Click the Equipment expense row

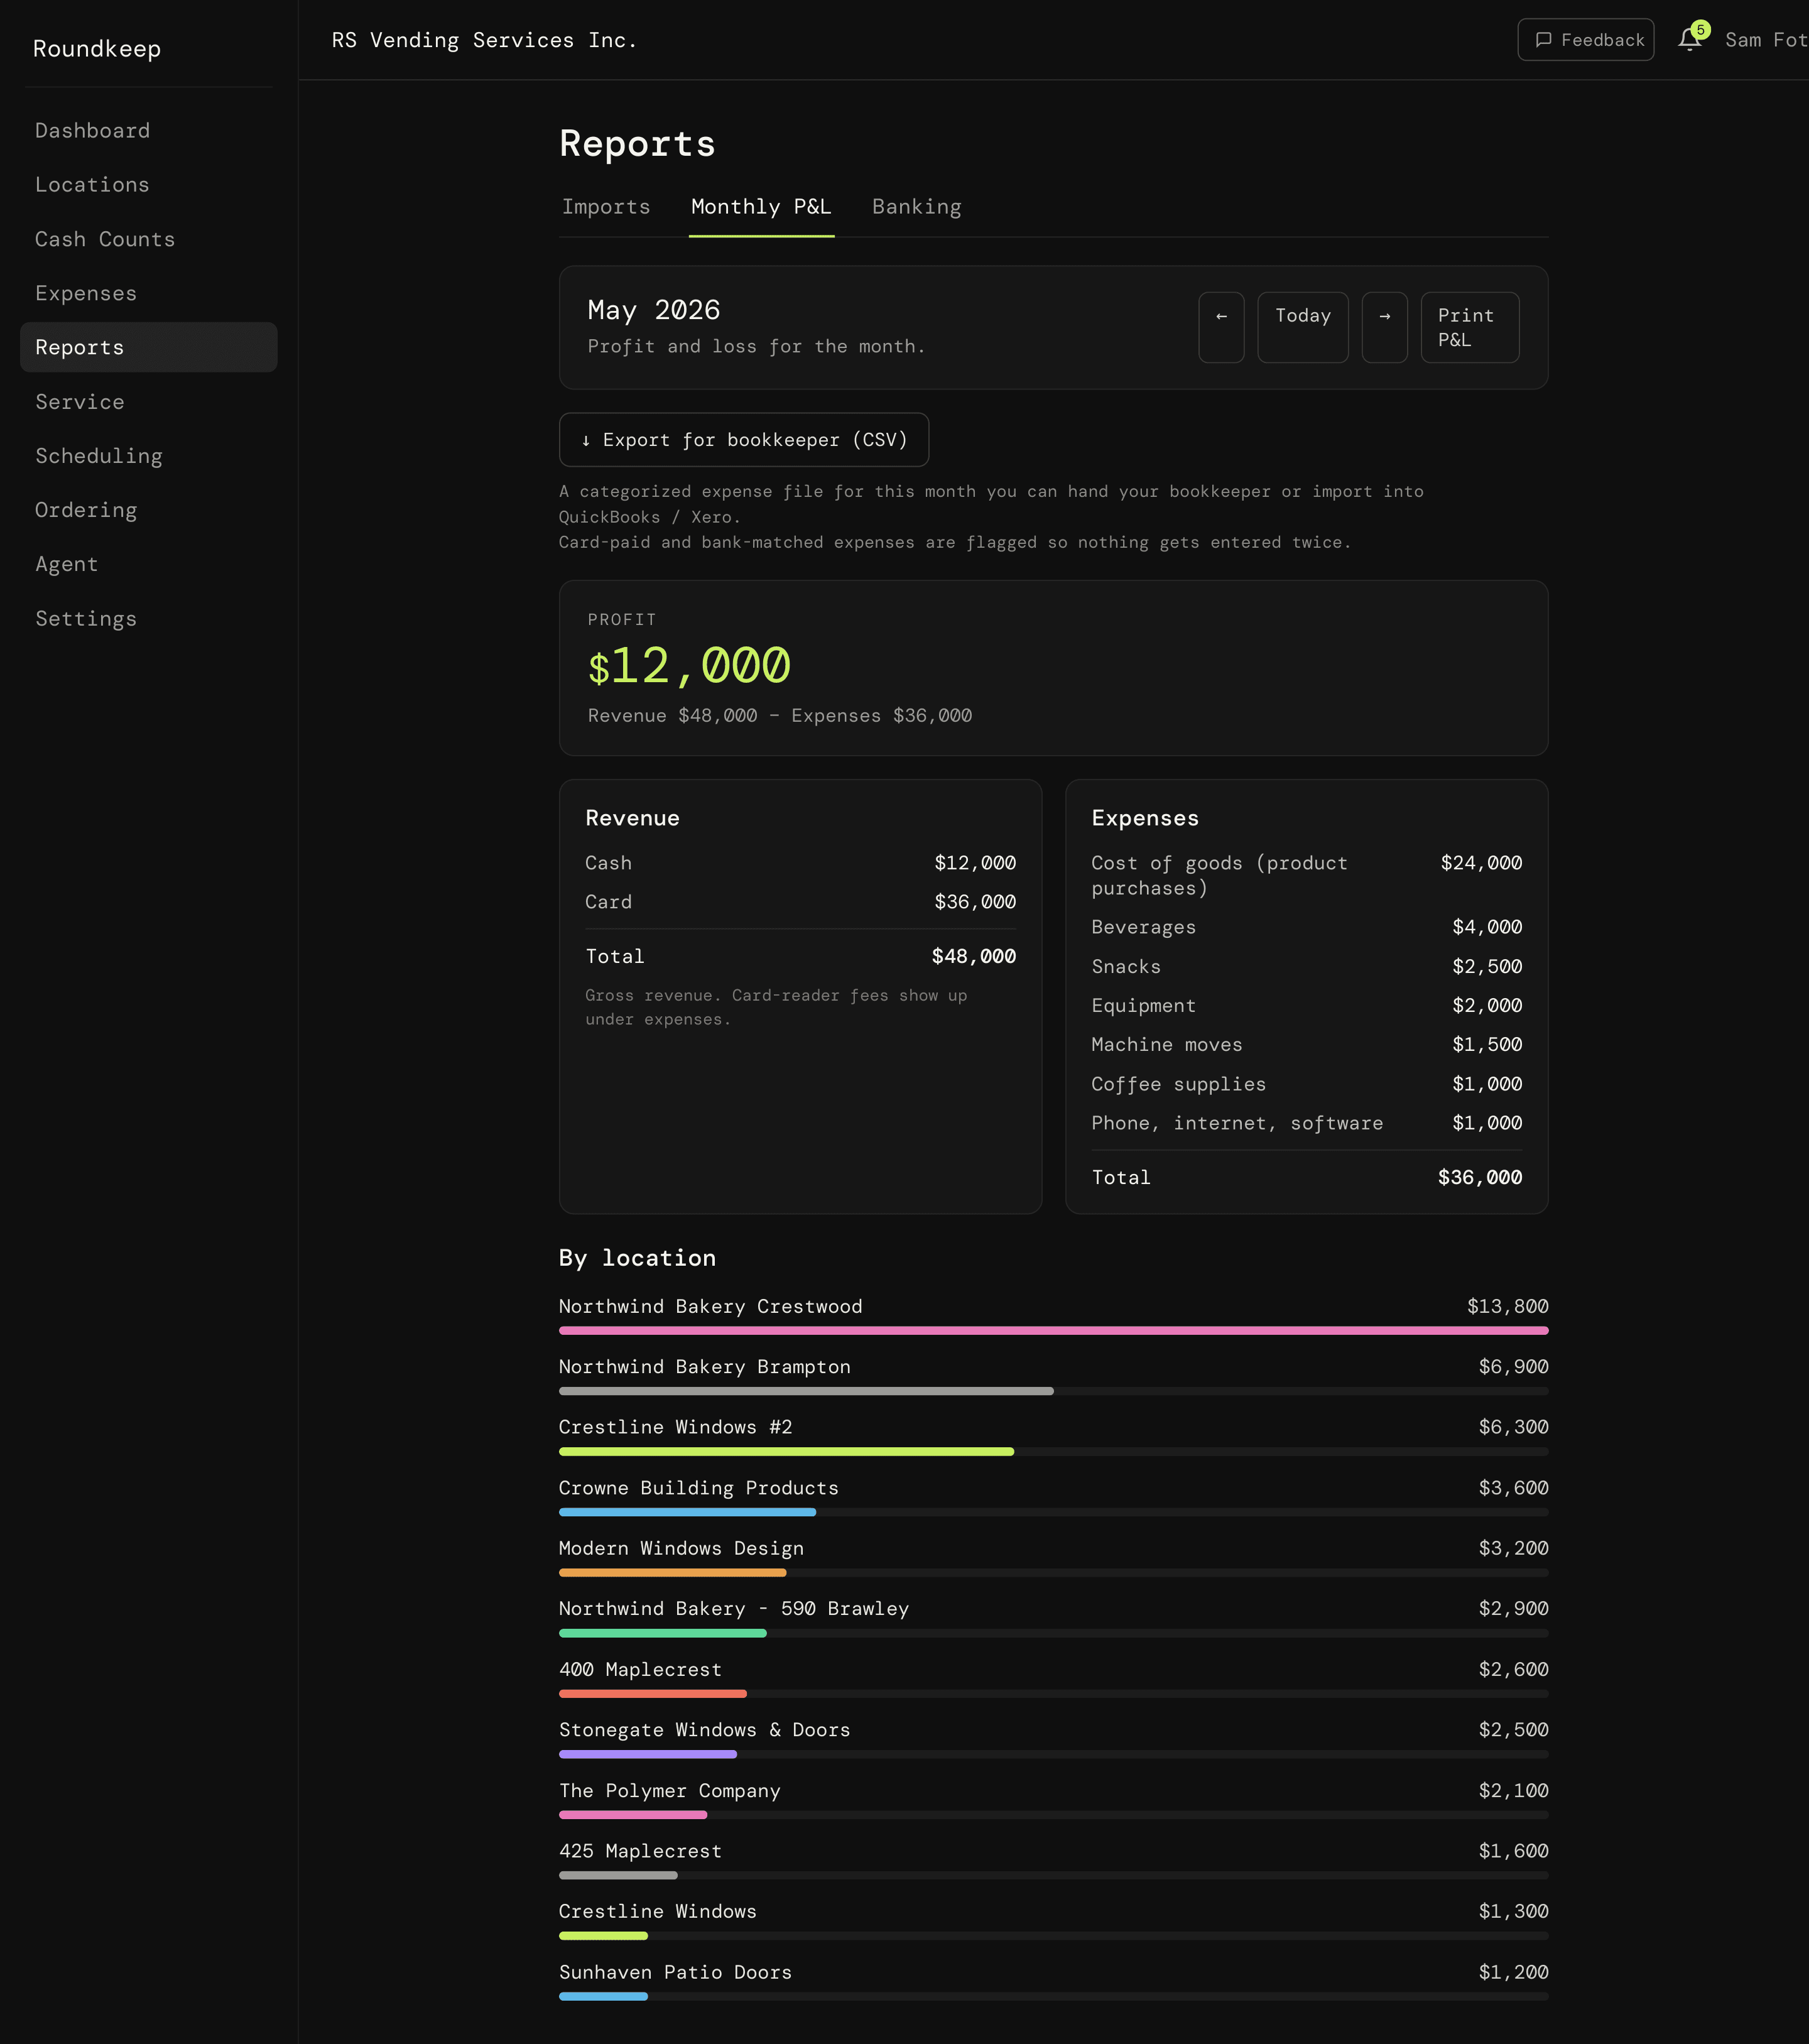point(1306,1005)
